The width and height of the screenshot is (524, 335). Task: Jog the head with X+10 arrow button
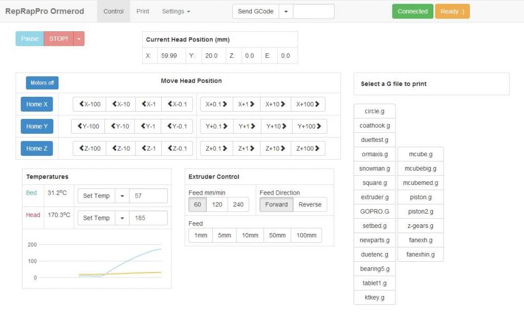pyautogui.click(x=275, y=104)
